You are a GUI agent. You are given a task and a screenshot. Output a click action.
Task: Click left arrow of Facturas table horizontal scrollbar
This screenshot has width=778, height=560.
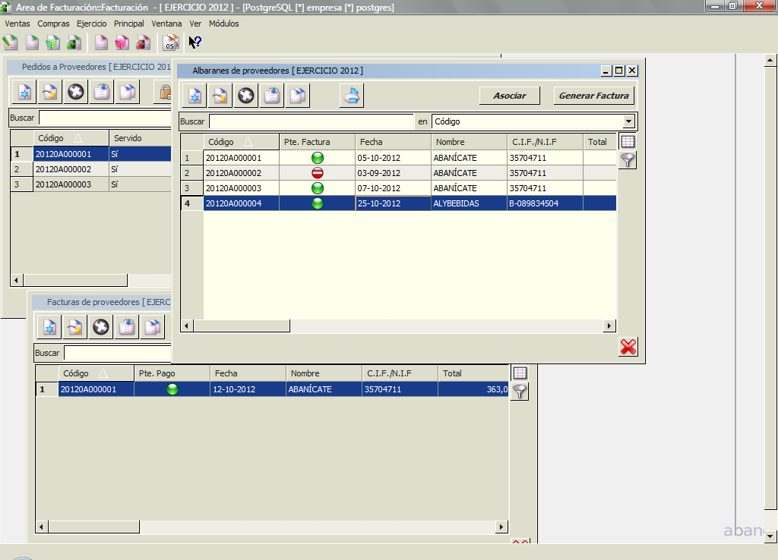[x=42, y=527]
